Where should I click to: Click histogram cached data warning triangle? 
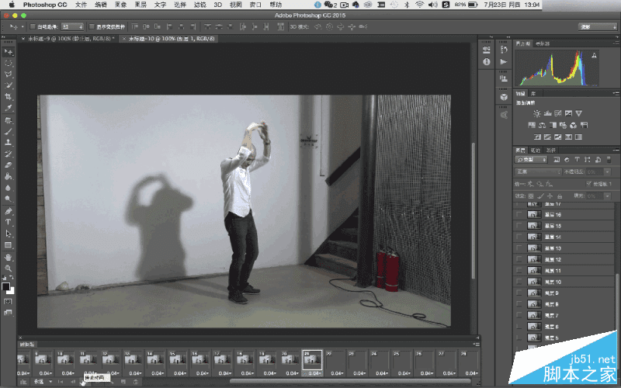tap(594, 56)
